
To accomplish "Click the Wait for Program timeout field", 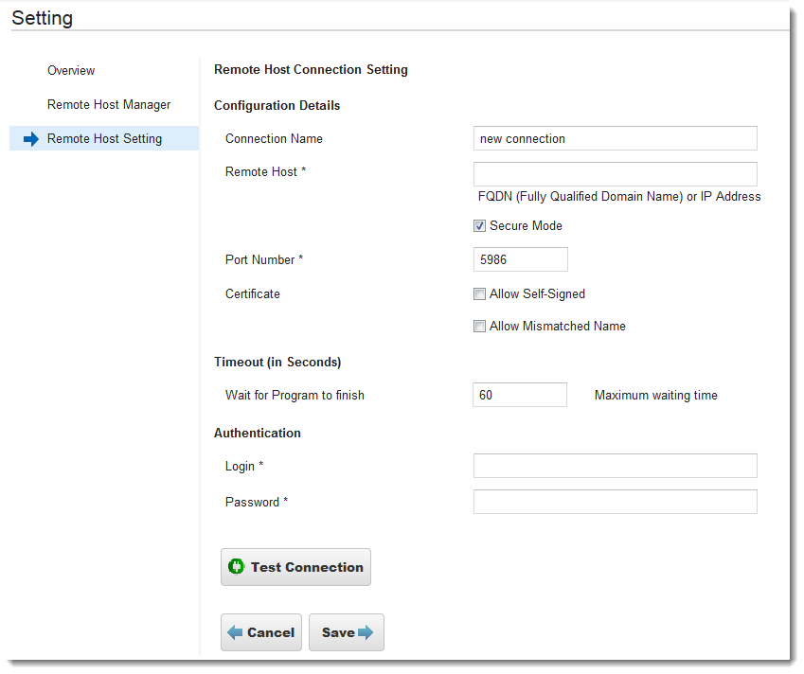I will click(x=520, y=395).
